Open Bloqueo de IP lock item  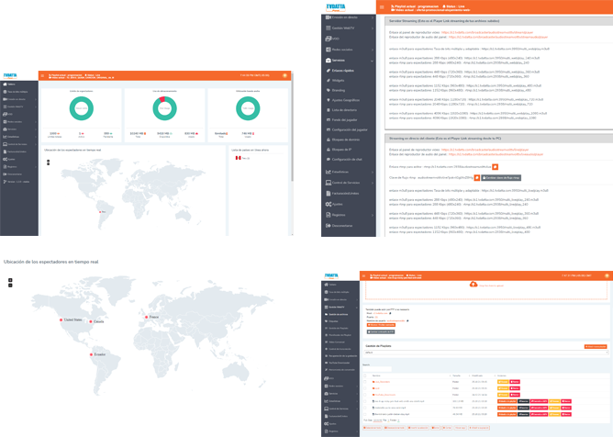pyautogui.click(x=341, y=150)
